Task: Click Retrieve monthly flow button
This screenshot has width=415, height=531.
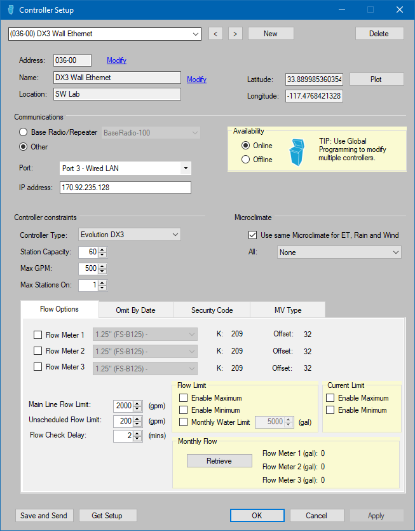Action: pos(219,461)
